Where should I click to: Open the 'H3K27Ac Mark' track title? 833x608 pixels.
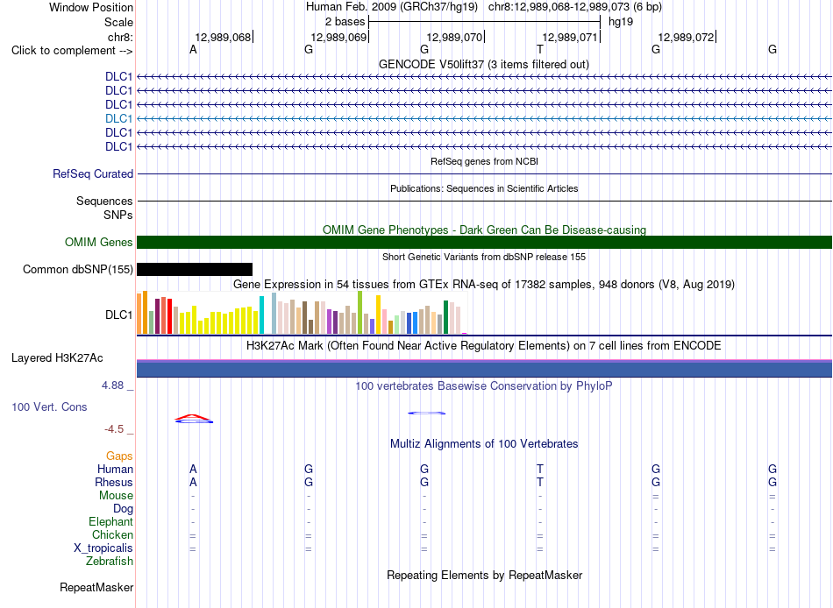coord(484,346)
